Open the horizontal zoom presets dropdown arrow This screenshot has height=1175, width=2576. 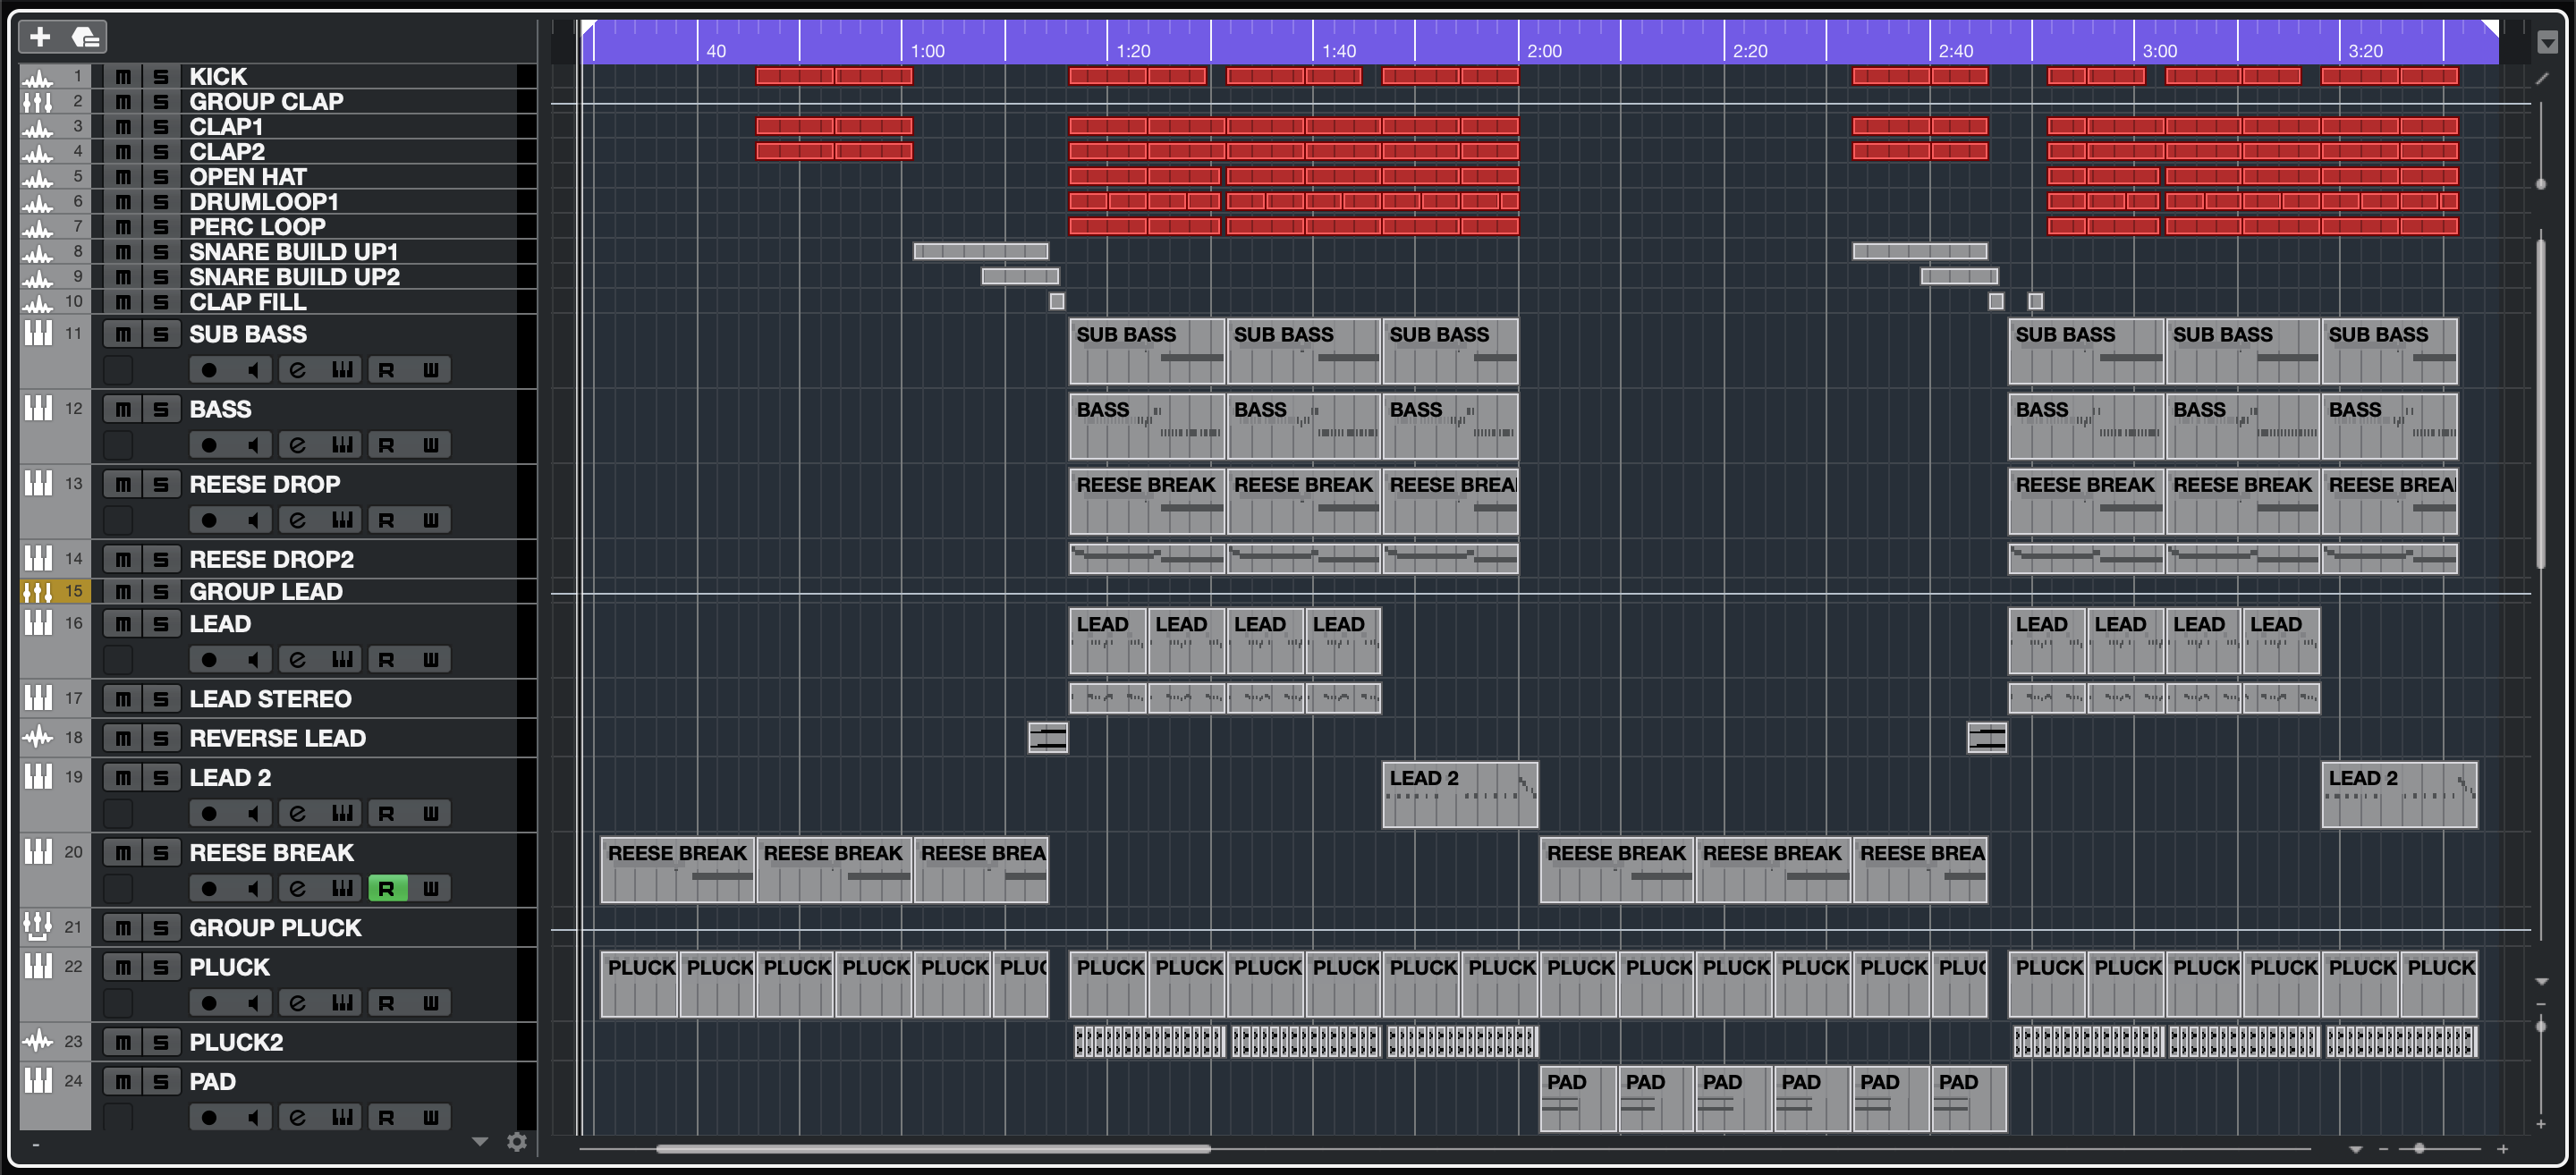(2355, 1149)
